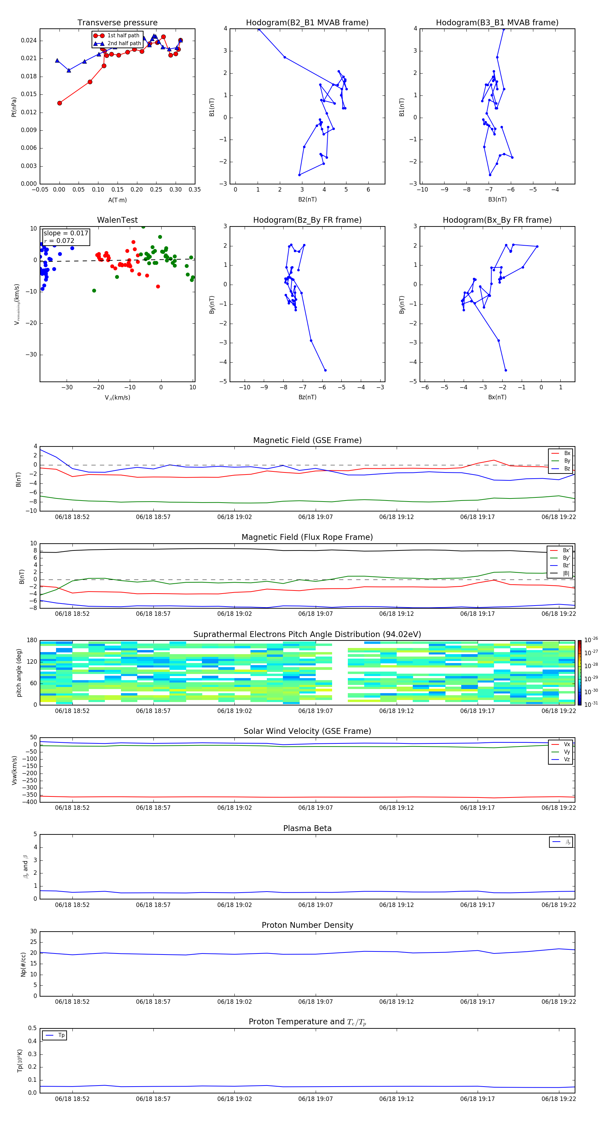Click the 'Proton Temperature and Te/Tp' title

click(307, 1022)
